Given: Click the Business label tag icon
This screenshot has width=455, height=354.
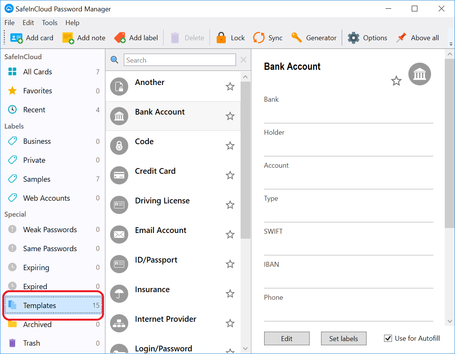Looking at the screenshot, I should pos(13,141).
